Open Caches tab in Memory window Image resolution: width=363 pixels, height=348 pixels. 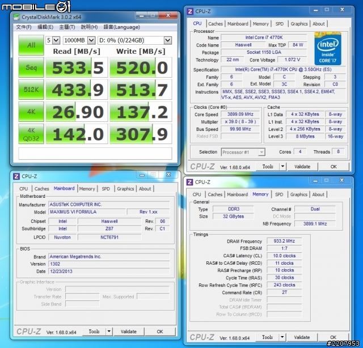pos(215,194)
